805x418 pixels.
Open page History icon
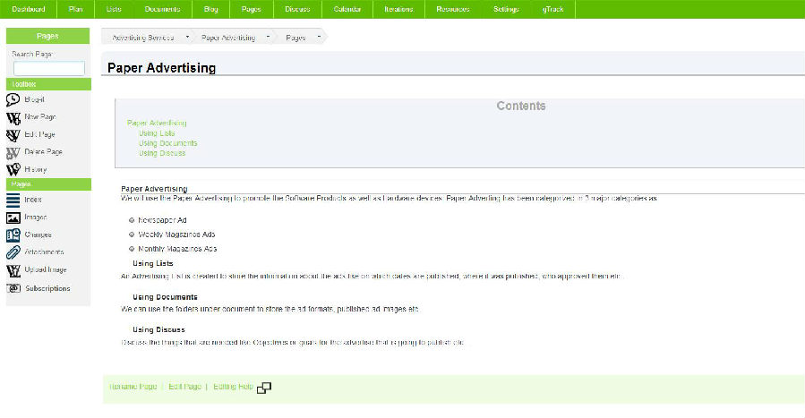point(13,169)
